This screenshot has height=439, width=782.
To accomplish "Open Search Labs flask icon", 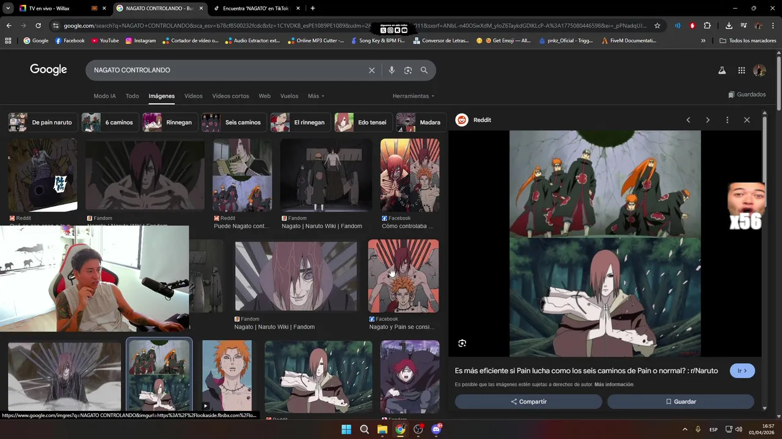I will click(722, 70).
